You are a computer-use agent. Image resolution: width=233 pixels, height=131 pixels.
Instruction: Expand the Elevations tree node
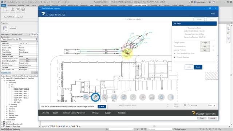pos(7,111)
